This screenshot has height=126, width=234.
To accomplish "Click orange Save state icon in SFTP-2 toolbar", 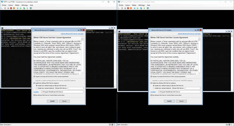I will click(131, 8).
